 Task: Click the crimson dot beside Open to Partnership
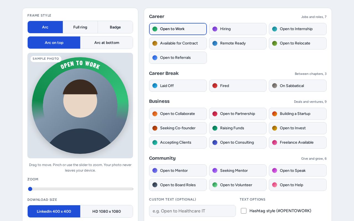click(215, 114)
